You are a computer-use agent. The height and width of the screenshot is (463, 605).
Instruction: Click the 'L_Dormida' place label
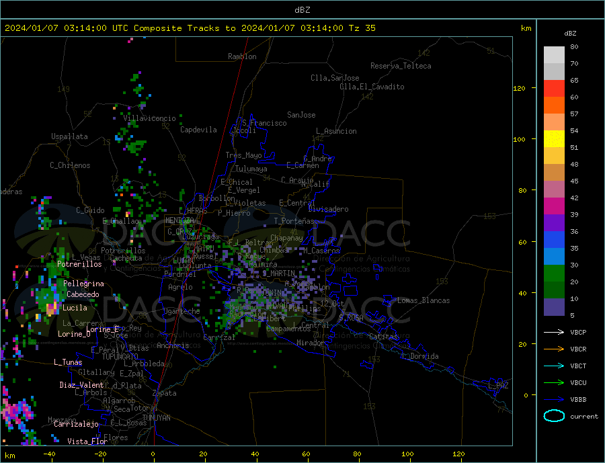tap(421, 356)
